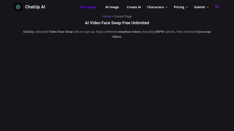
Task: Expand the Characters dropdown chevron
Action: click(x=167, y=7)
